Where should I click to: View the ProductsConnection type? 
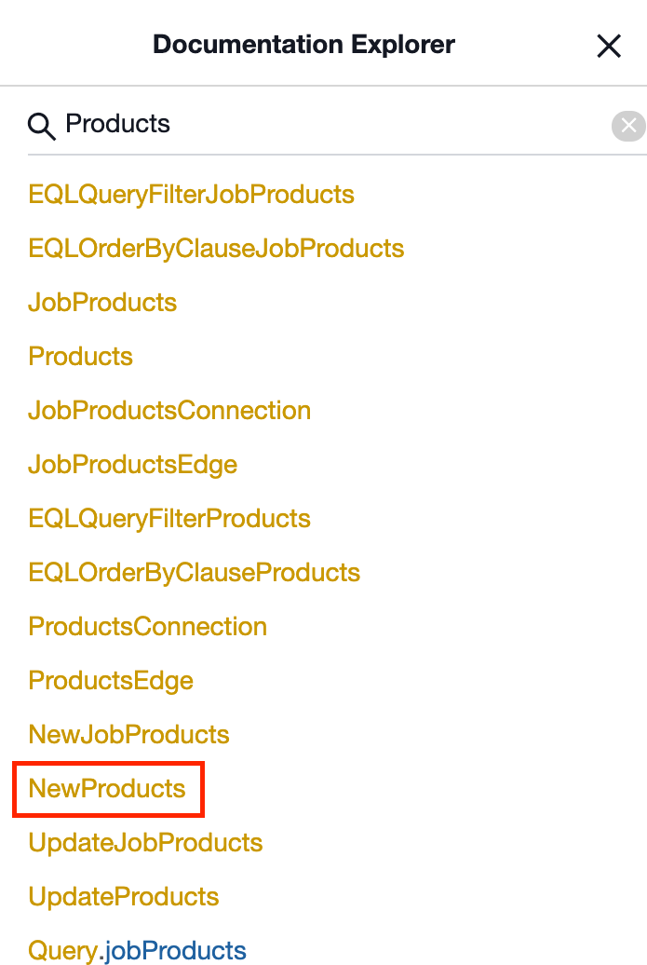(x=147, y=626)
